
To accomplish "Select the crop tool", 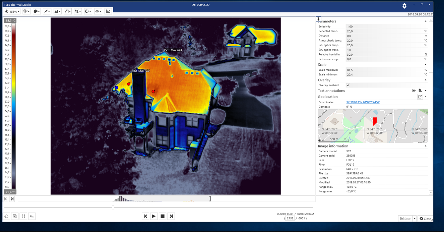I will click(78, 11).
